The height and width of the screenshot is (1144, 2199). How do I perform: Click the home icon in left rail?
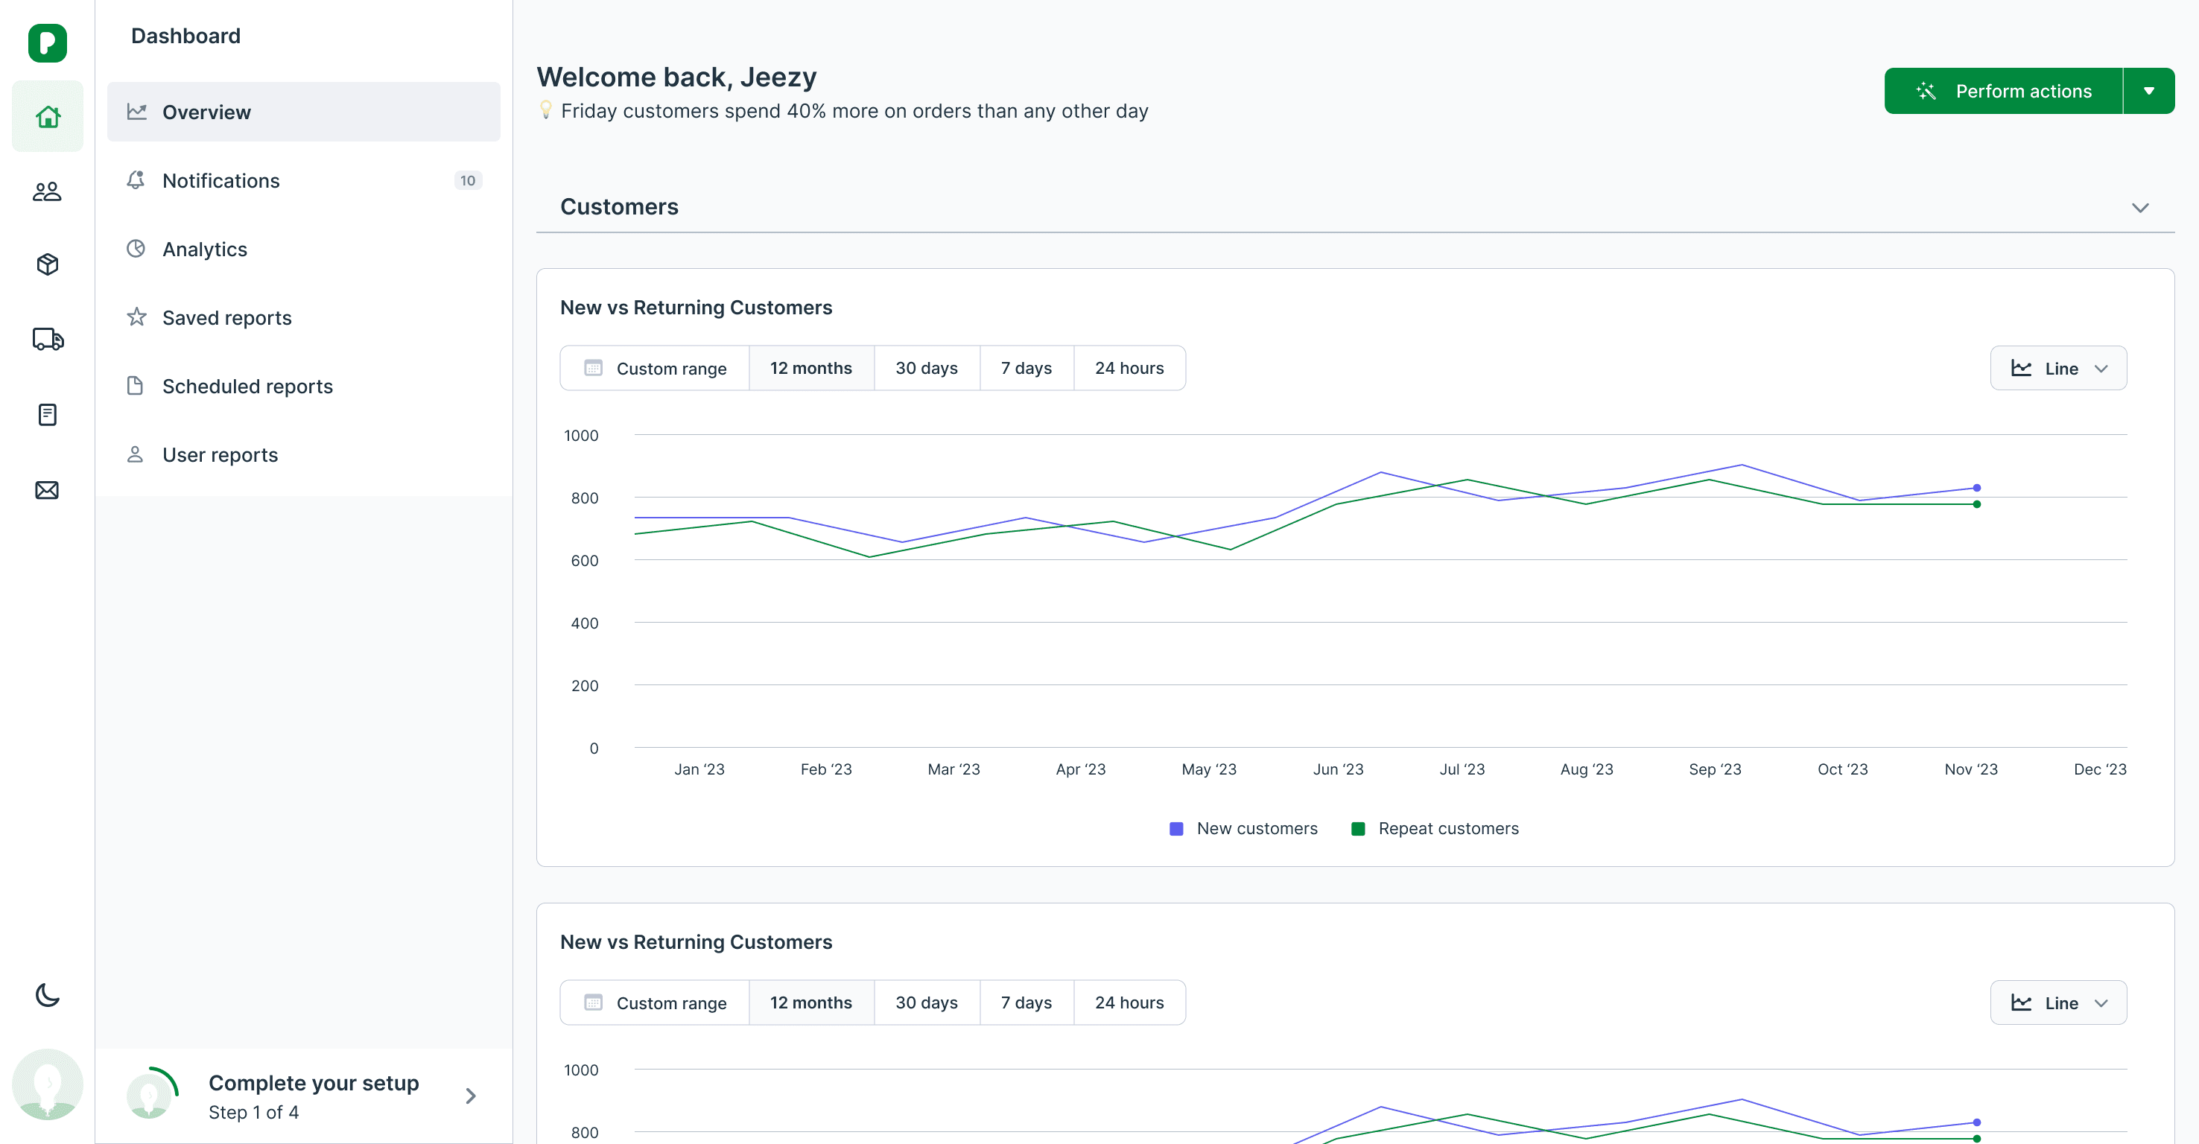pyautogui.click(x=47, y=116)
